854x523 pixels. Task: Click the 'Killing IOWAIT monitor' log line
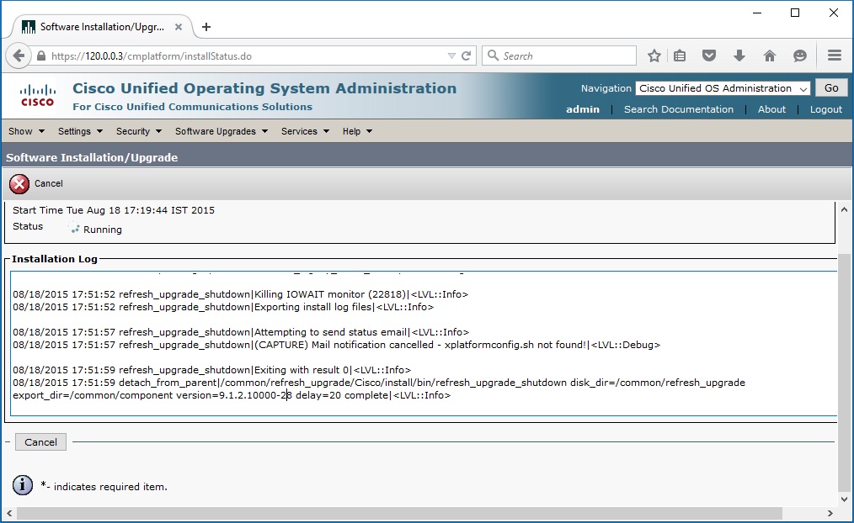[x=240, y=294]
